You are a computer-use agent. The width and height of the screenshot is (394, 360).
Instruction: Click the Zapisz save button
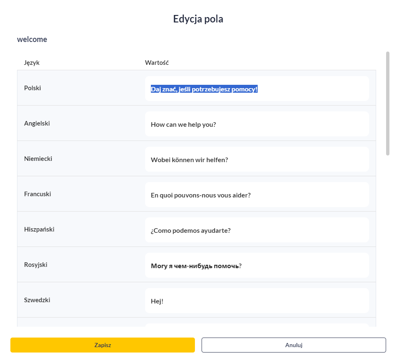coord(103,345)
